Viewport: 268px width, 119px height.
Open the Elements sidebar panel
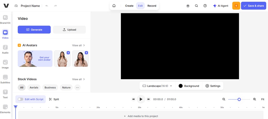5,109
